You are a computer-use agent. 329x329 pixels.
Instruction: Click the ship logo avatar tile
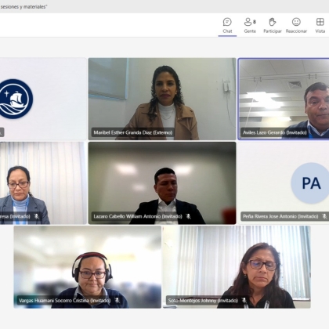pyautogui.click(x=43, y=99)
